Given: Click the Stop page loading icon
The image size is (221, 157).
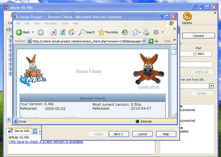Looking at the screenshot, I should (x=54, y=32).
